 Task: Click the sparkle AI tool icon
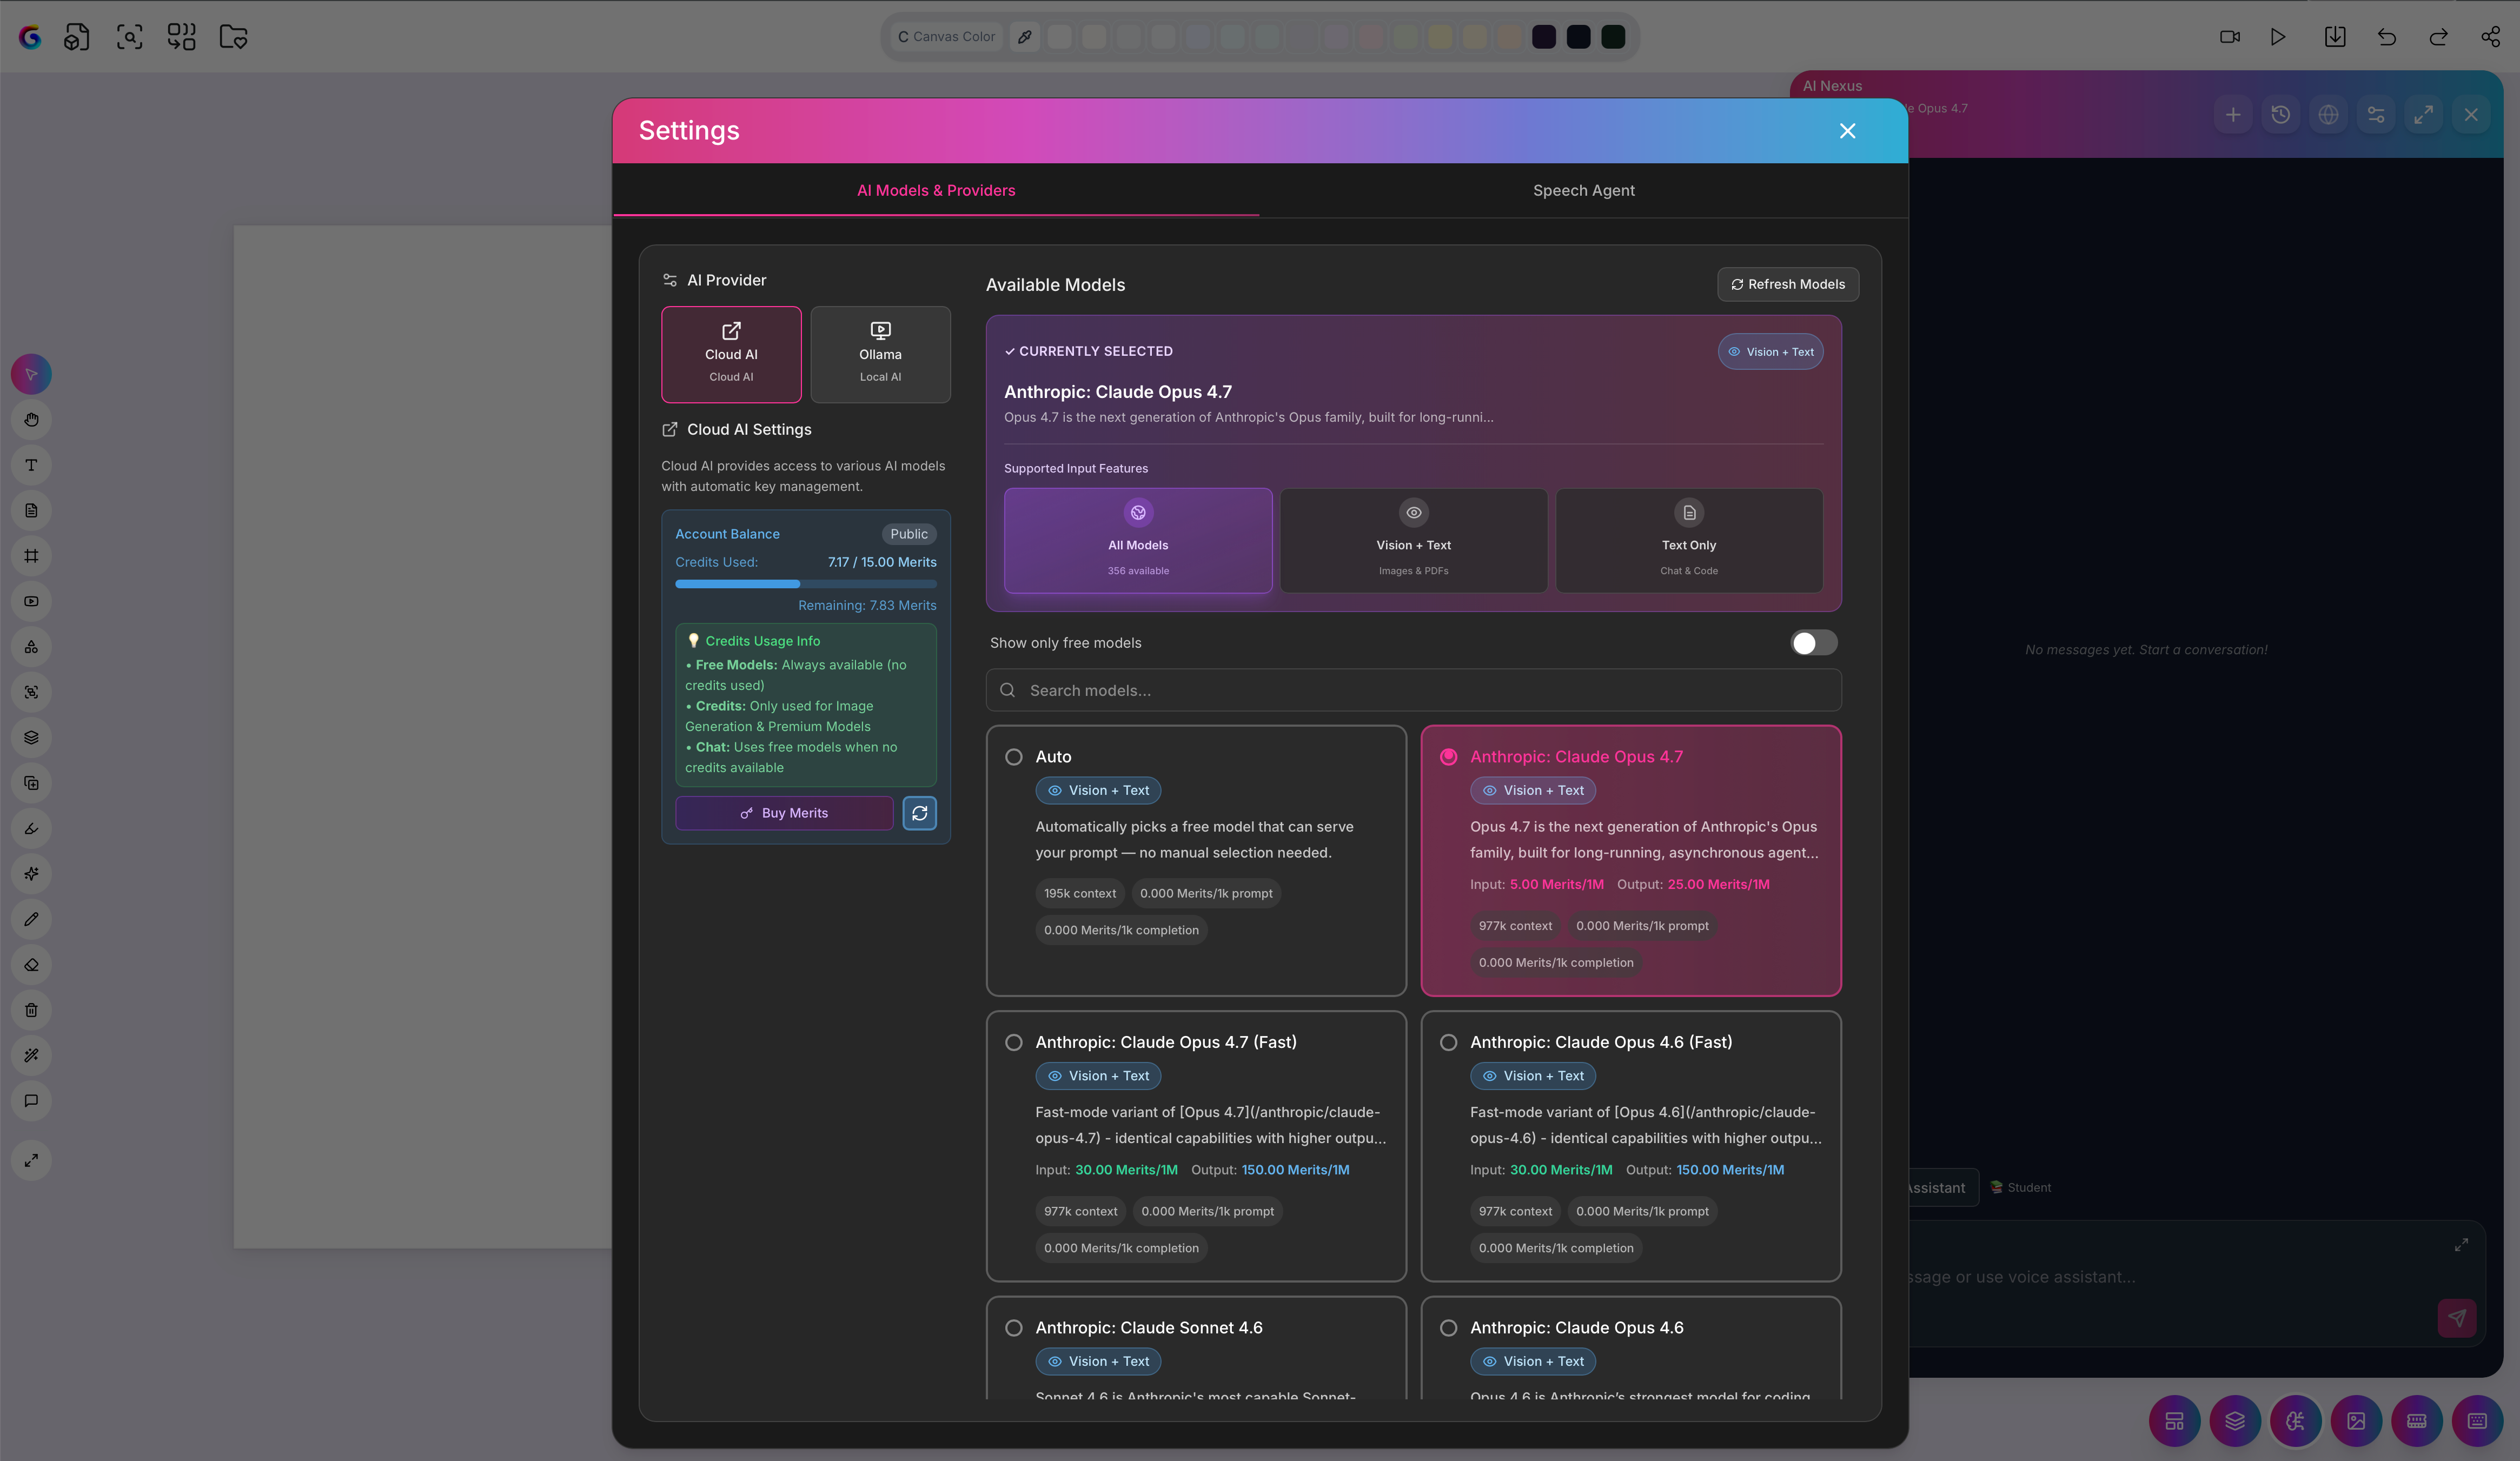click(x=31, y=874)
